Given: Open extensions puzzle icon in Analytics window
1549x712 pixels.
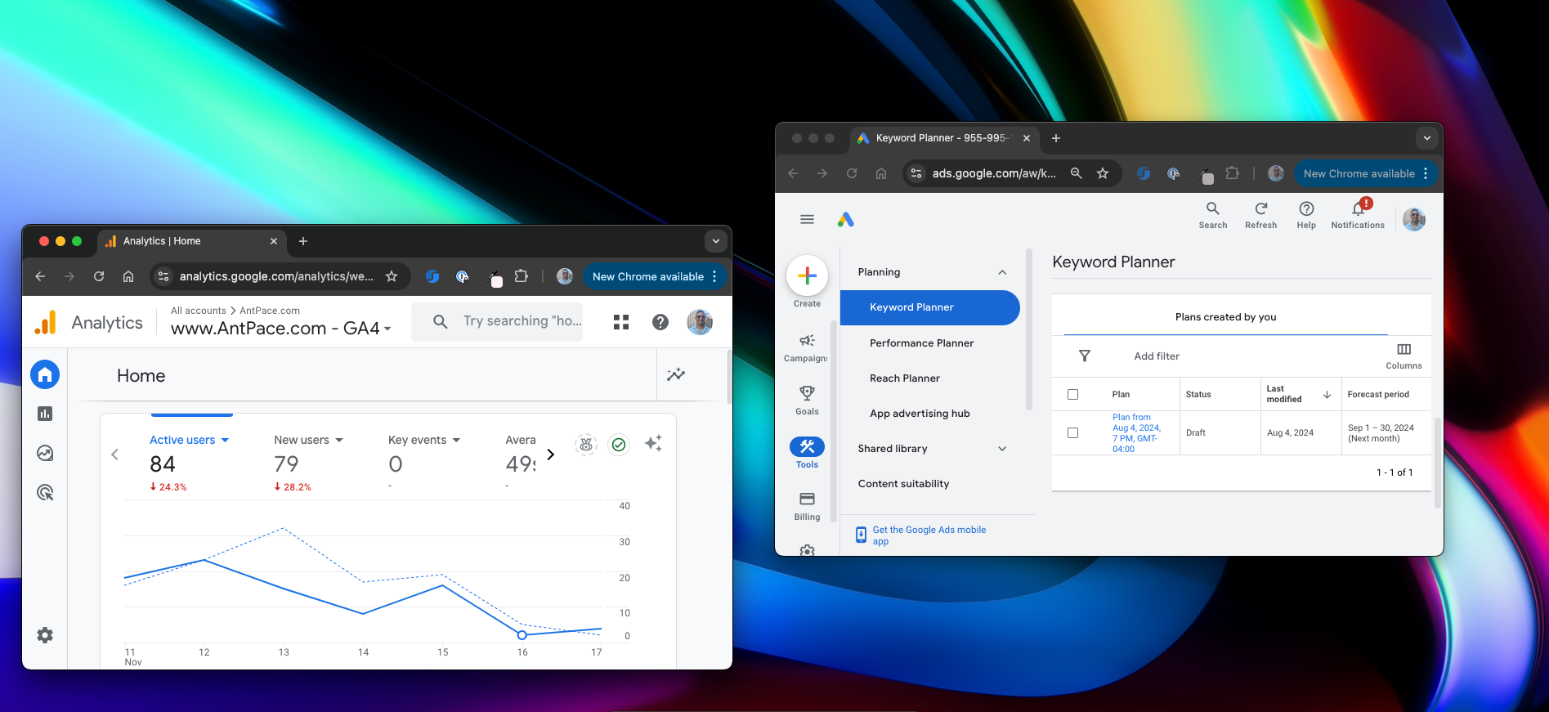Looking at the screenshot, I should (522, 276).
